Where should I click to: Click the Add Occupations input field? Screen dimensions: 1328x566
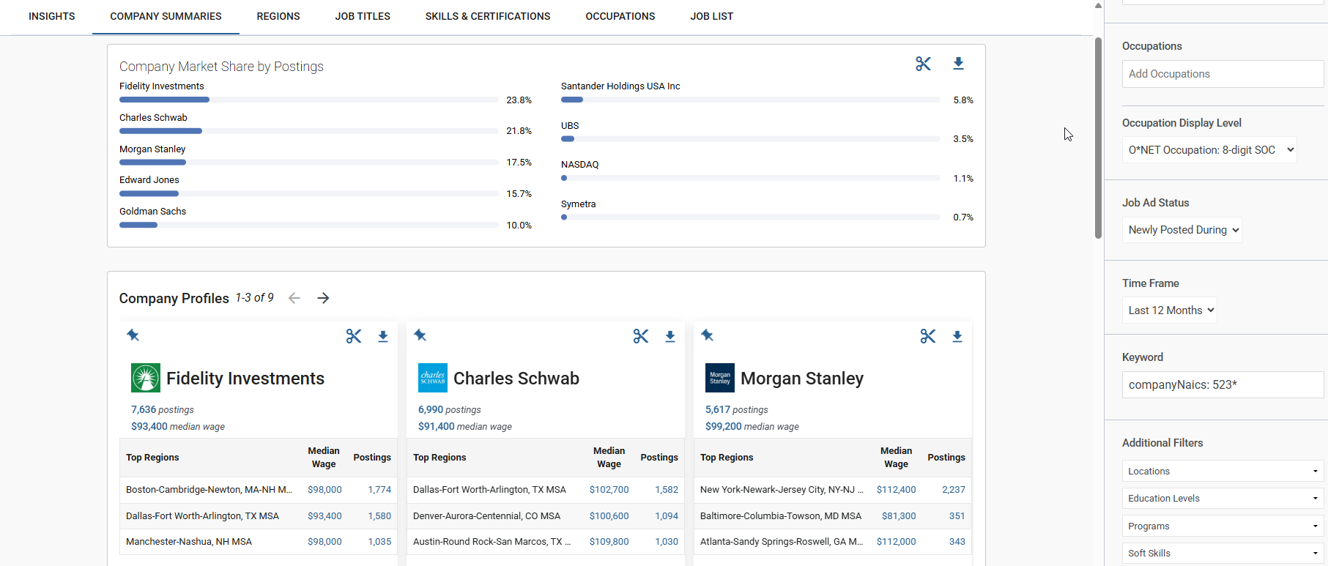pos(1223,74)
